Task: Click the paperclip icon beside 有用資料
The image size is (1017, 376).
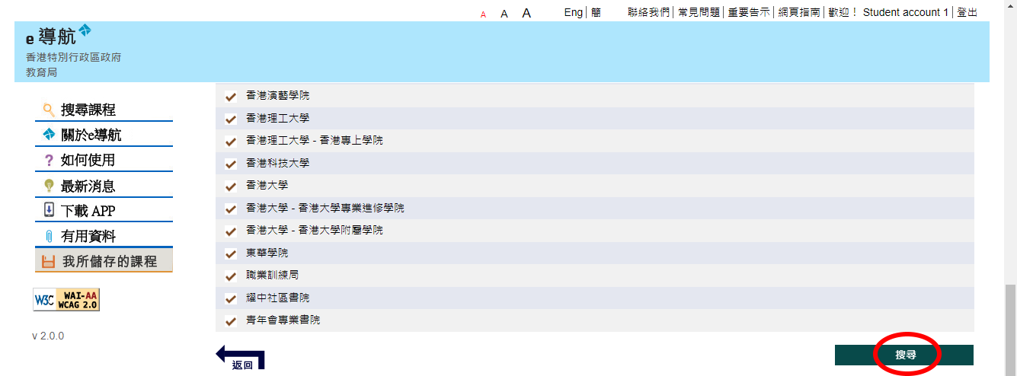Action: [x=49, y=237]
